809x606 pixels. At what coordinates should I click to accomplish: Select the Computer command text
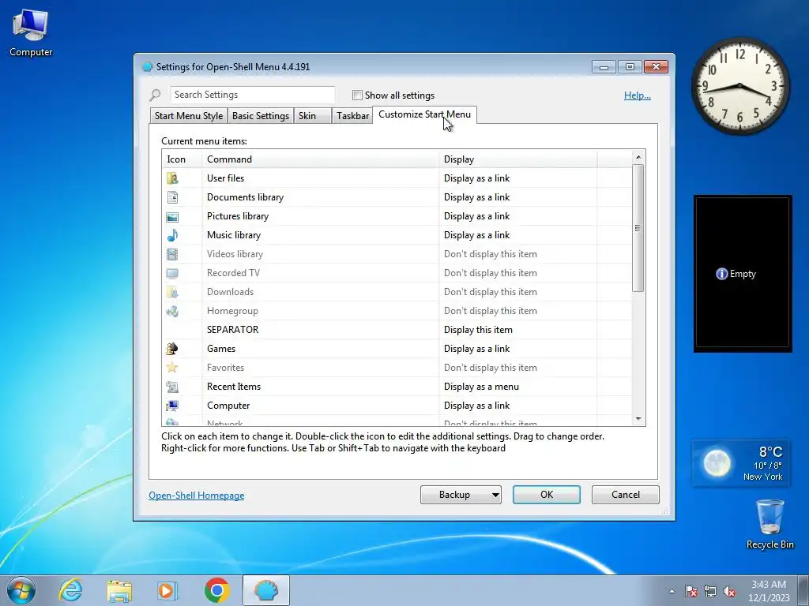pos(228,406)
